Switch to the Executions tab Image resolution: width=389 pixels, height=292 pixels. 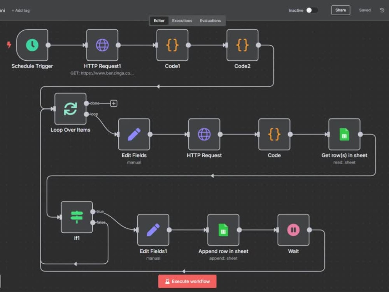(x=182, y=21)
